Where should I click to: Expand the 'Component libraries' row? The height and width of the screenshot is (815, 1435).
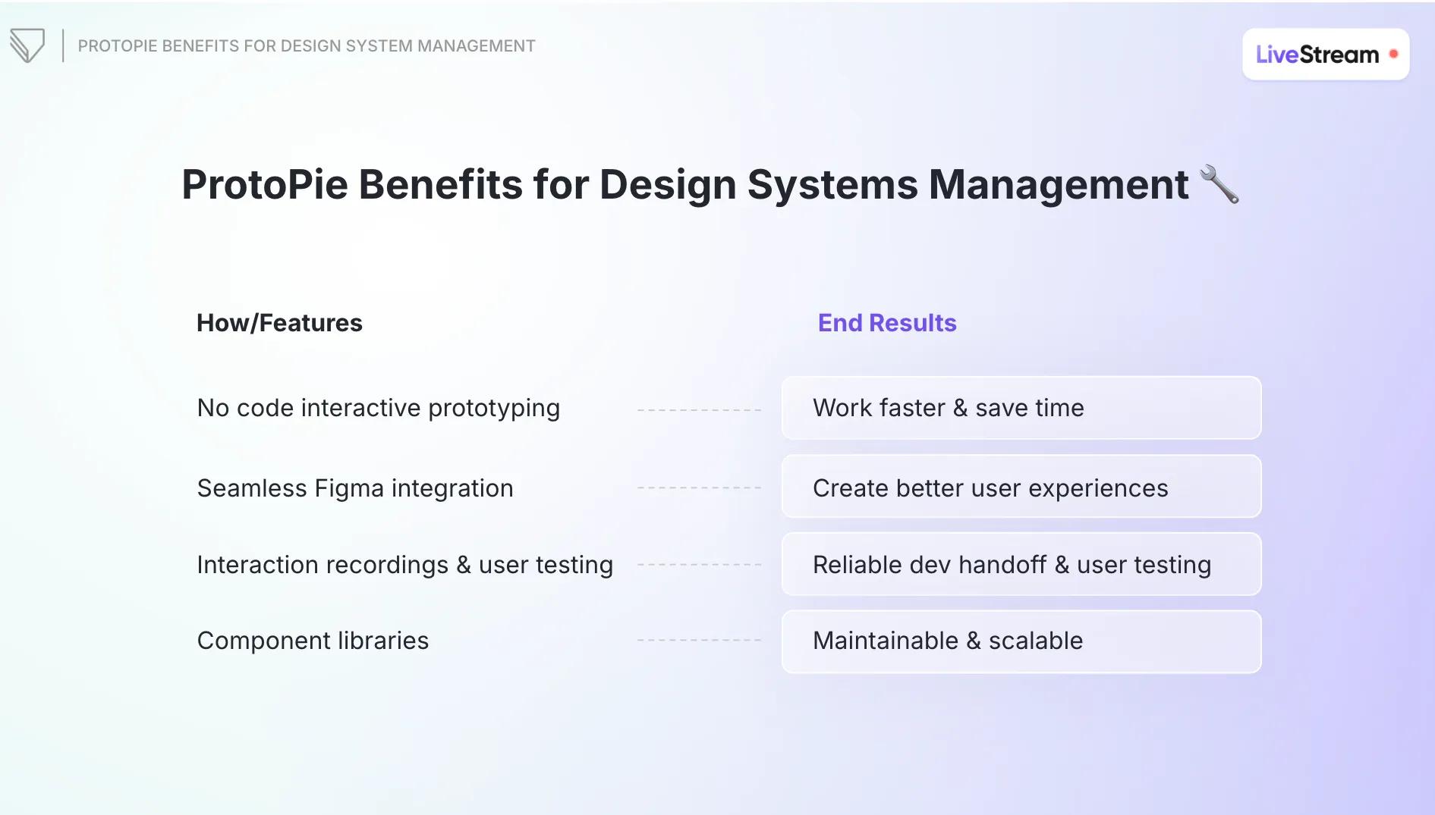tap(313, 641)
